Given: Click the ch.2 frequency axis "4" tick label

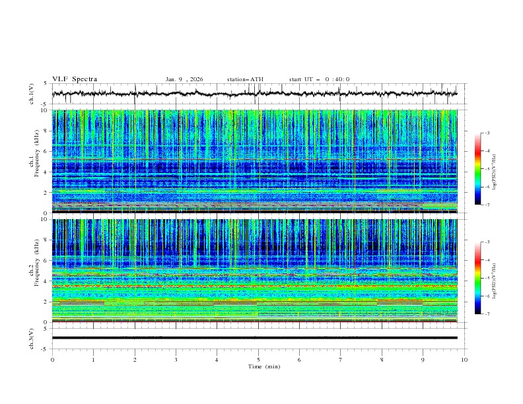Looking at the screenshot, I should click(x=47, y=281).
